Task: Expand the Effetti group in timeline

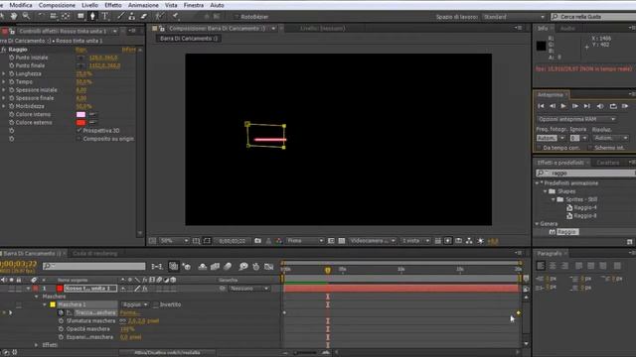Action: pyautogui.click(x=36, y=345)
